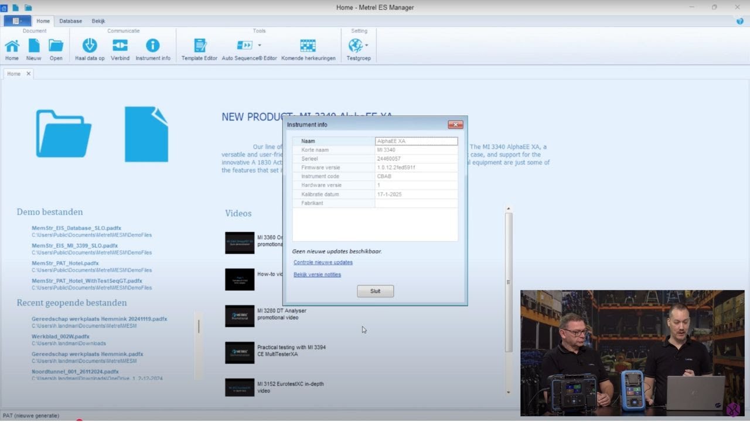This screenshot has width=750, height=422.
Task: Select the Serieel value 24460057
Action: click(416, 159)
